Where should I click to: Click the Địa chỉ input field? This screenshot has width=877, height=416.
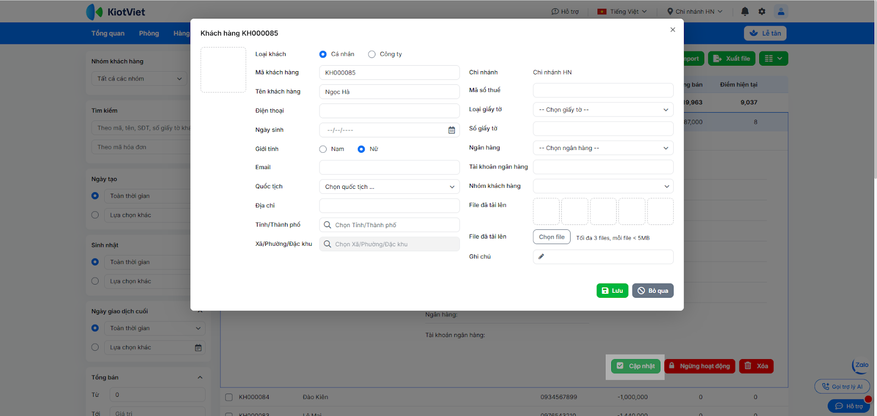(389, 206)
